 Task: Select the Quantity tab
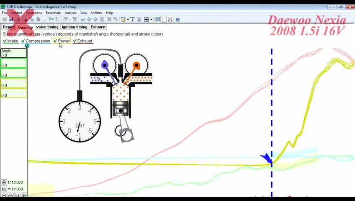[26, 27]
